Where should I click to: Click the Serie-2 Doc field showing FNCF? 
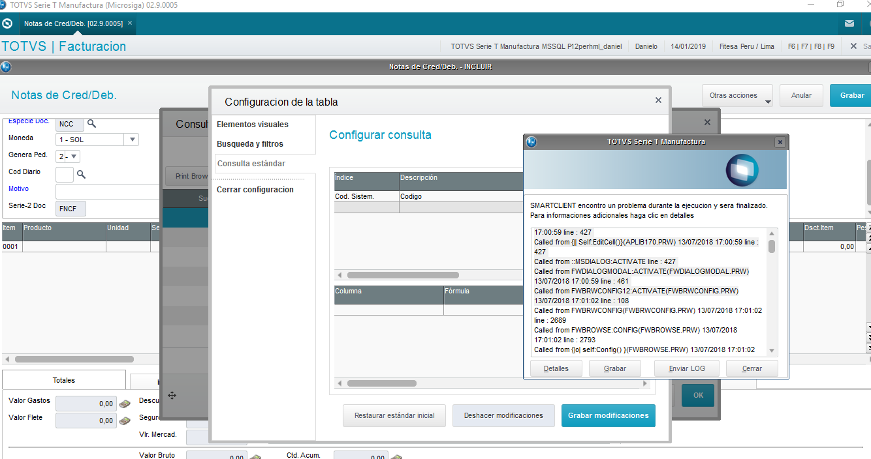(x=71, y=208)
